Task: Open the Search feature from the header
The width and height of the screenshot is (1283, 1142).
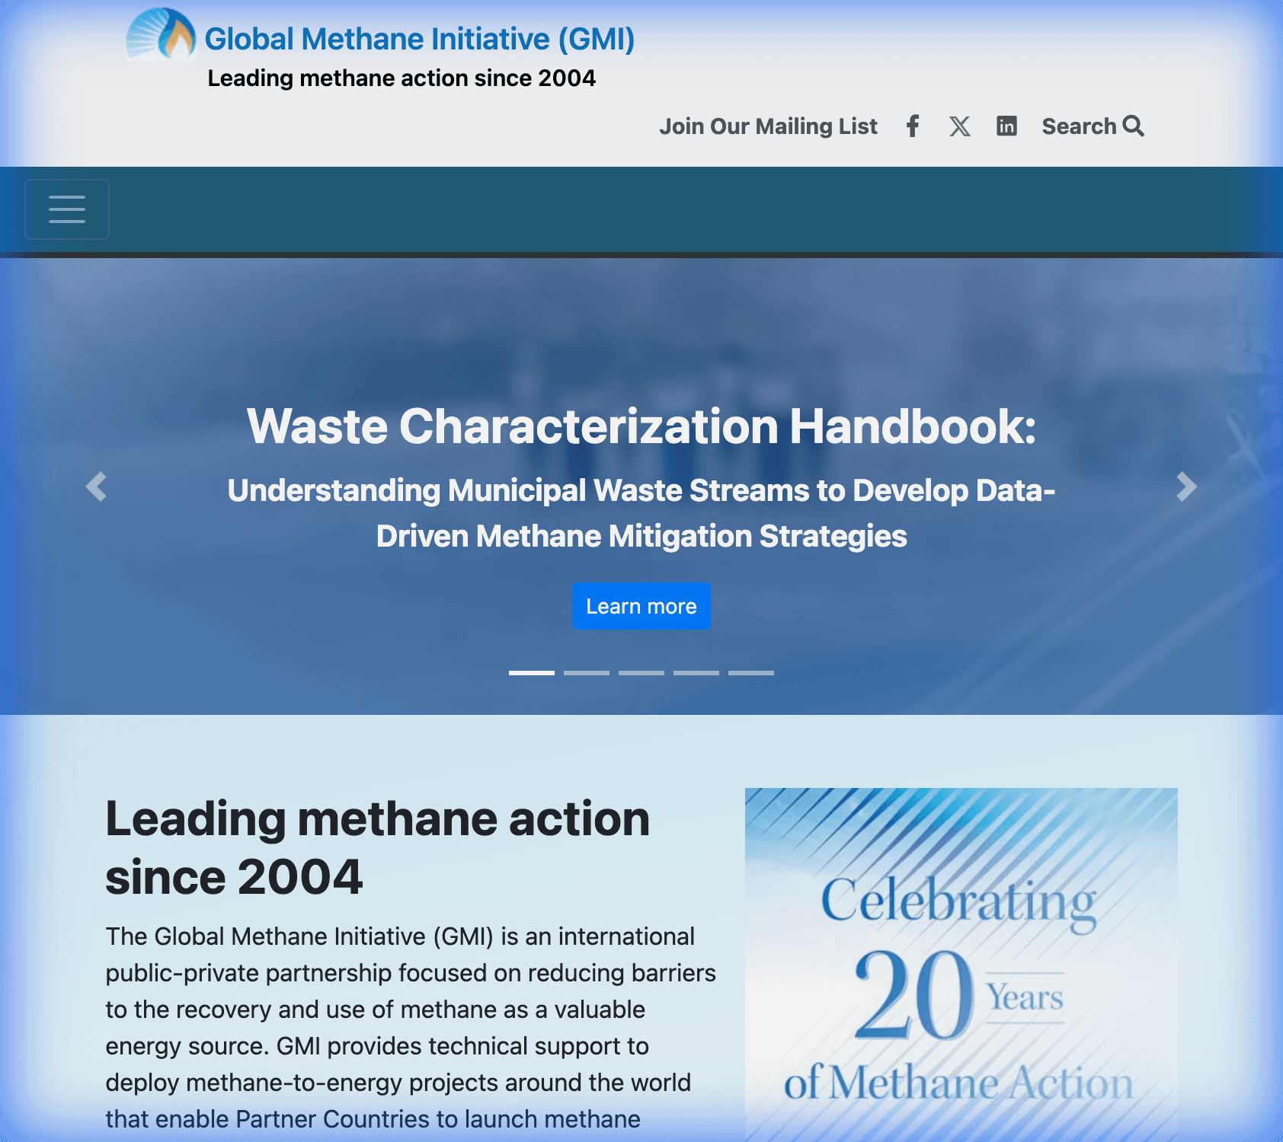Action: [x=1093, y=126]
